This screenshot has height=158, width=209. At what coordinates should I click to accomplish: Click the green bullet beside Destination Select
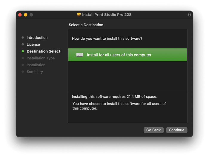(x=23, y=51)
